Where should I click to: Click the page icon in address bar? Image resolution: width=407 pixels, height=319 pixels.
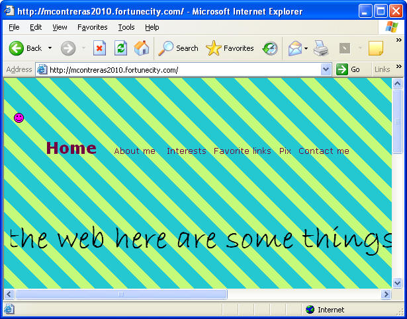(x=42, y=70)
